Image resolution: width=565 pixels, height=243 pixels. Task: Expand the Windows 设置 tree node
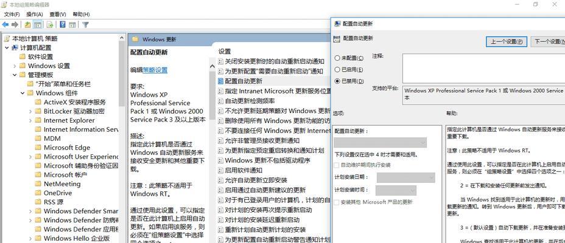coord(15,66)
